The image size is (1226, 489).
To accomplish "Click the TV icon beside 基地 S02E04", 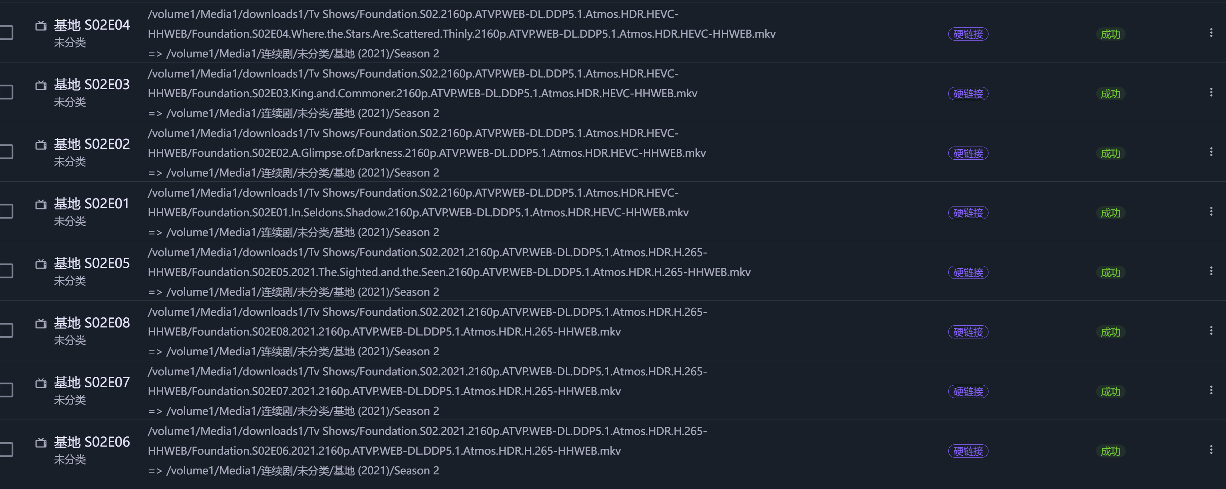I will [41, 26].
